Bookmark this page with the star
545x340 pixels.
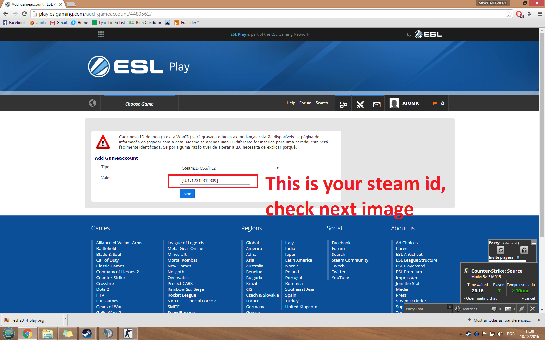pyautogui.click(x=509, y=14)
